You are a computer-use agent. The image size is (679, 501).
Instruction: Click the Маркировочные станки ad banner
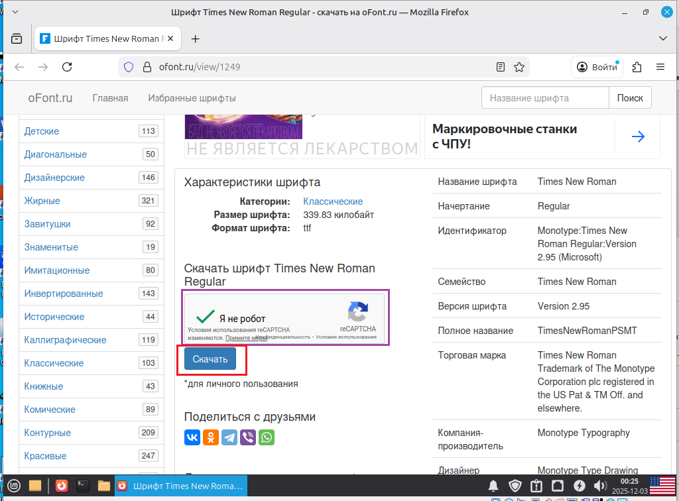(542, 137)
